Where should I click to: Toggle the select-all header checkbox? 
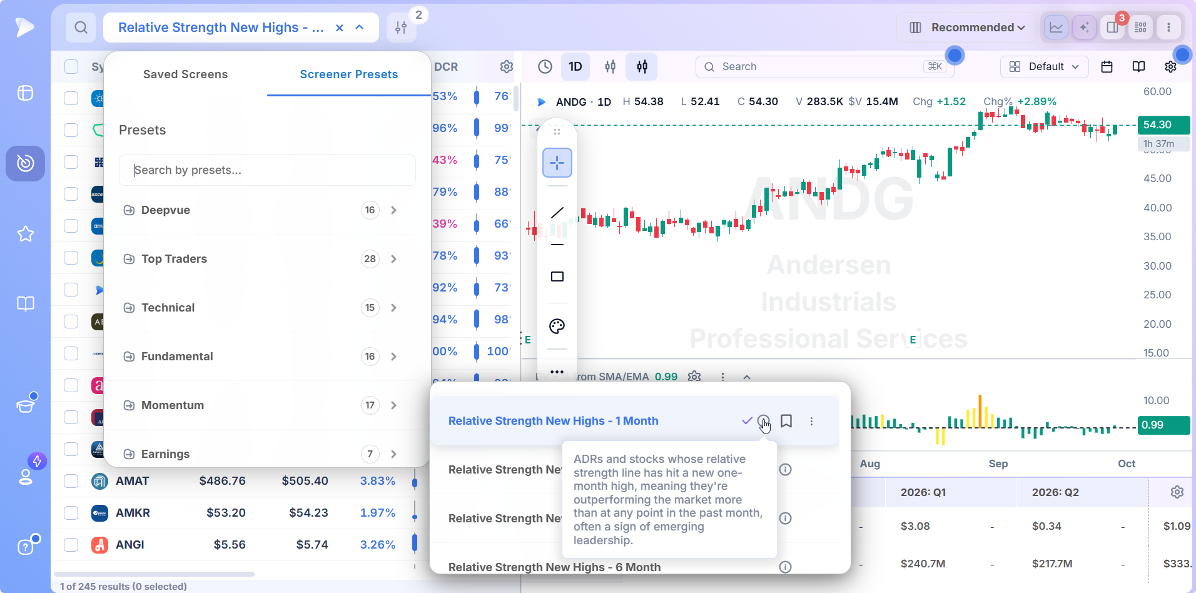(71, 67)
